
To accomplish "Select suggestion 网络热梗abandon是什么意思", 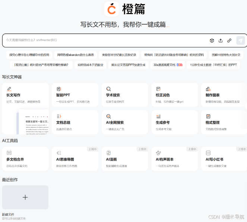I will click(76, 55).
